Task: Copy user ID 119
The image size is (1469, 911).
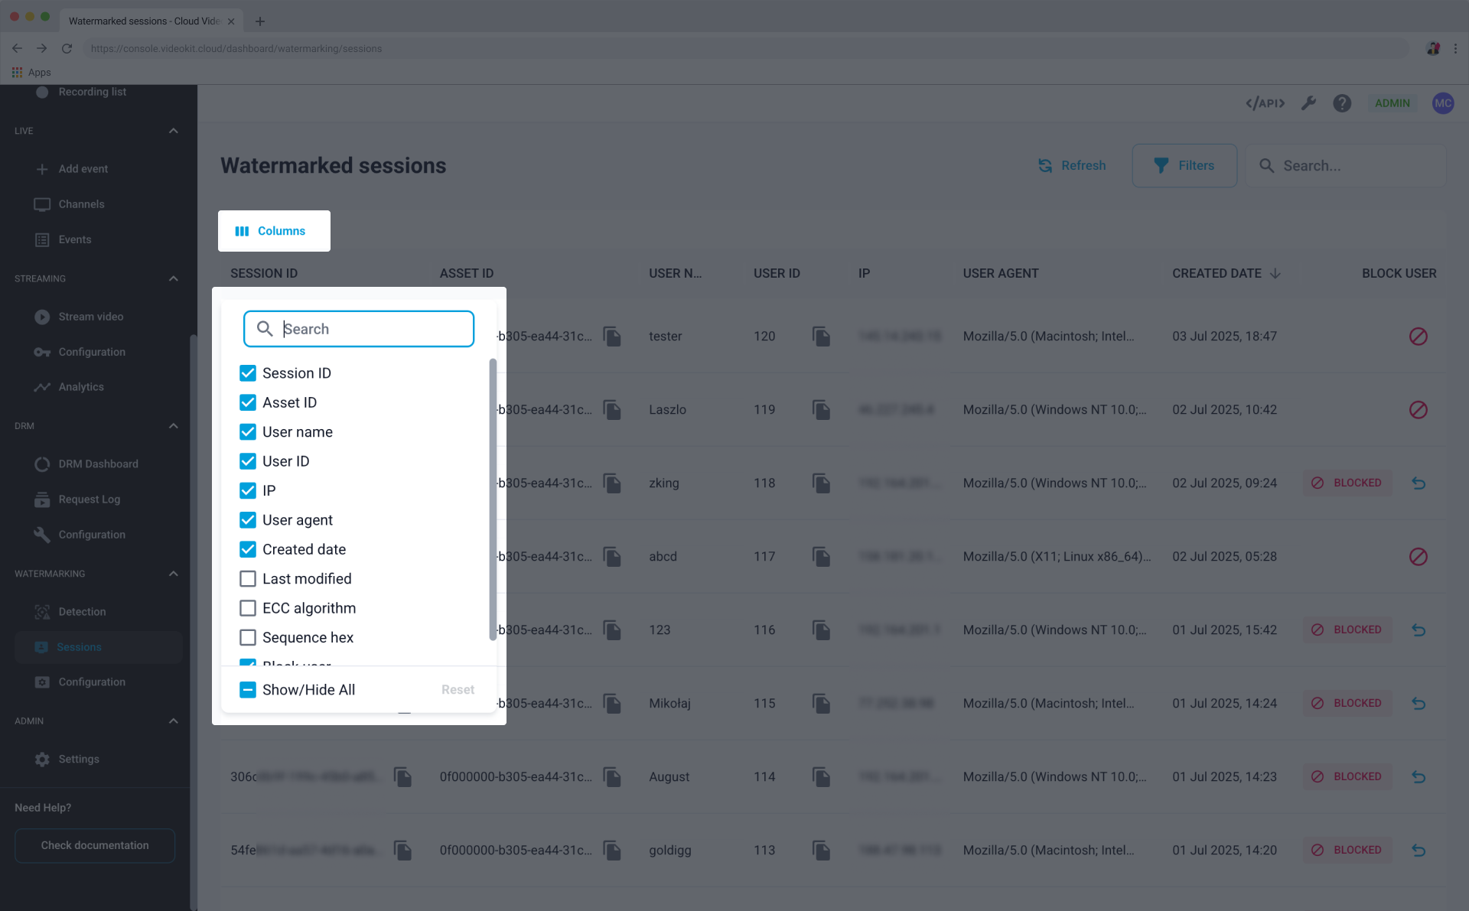Action: point(822,410)
